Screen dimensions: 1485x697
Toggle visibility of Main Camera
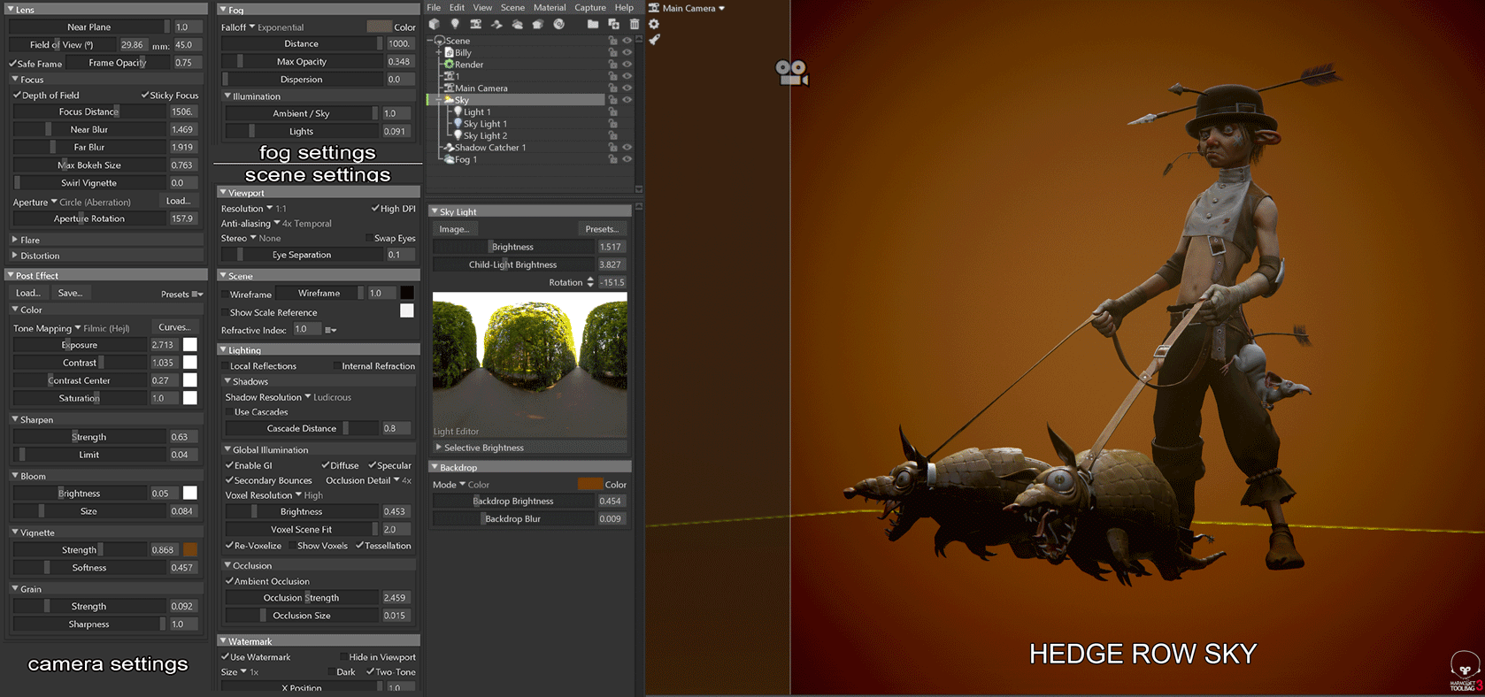click(627, 88)
